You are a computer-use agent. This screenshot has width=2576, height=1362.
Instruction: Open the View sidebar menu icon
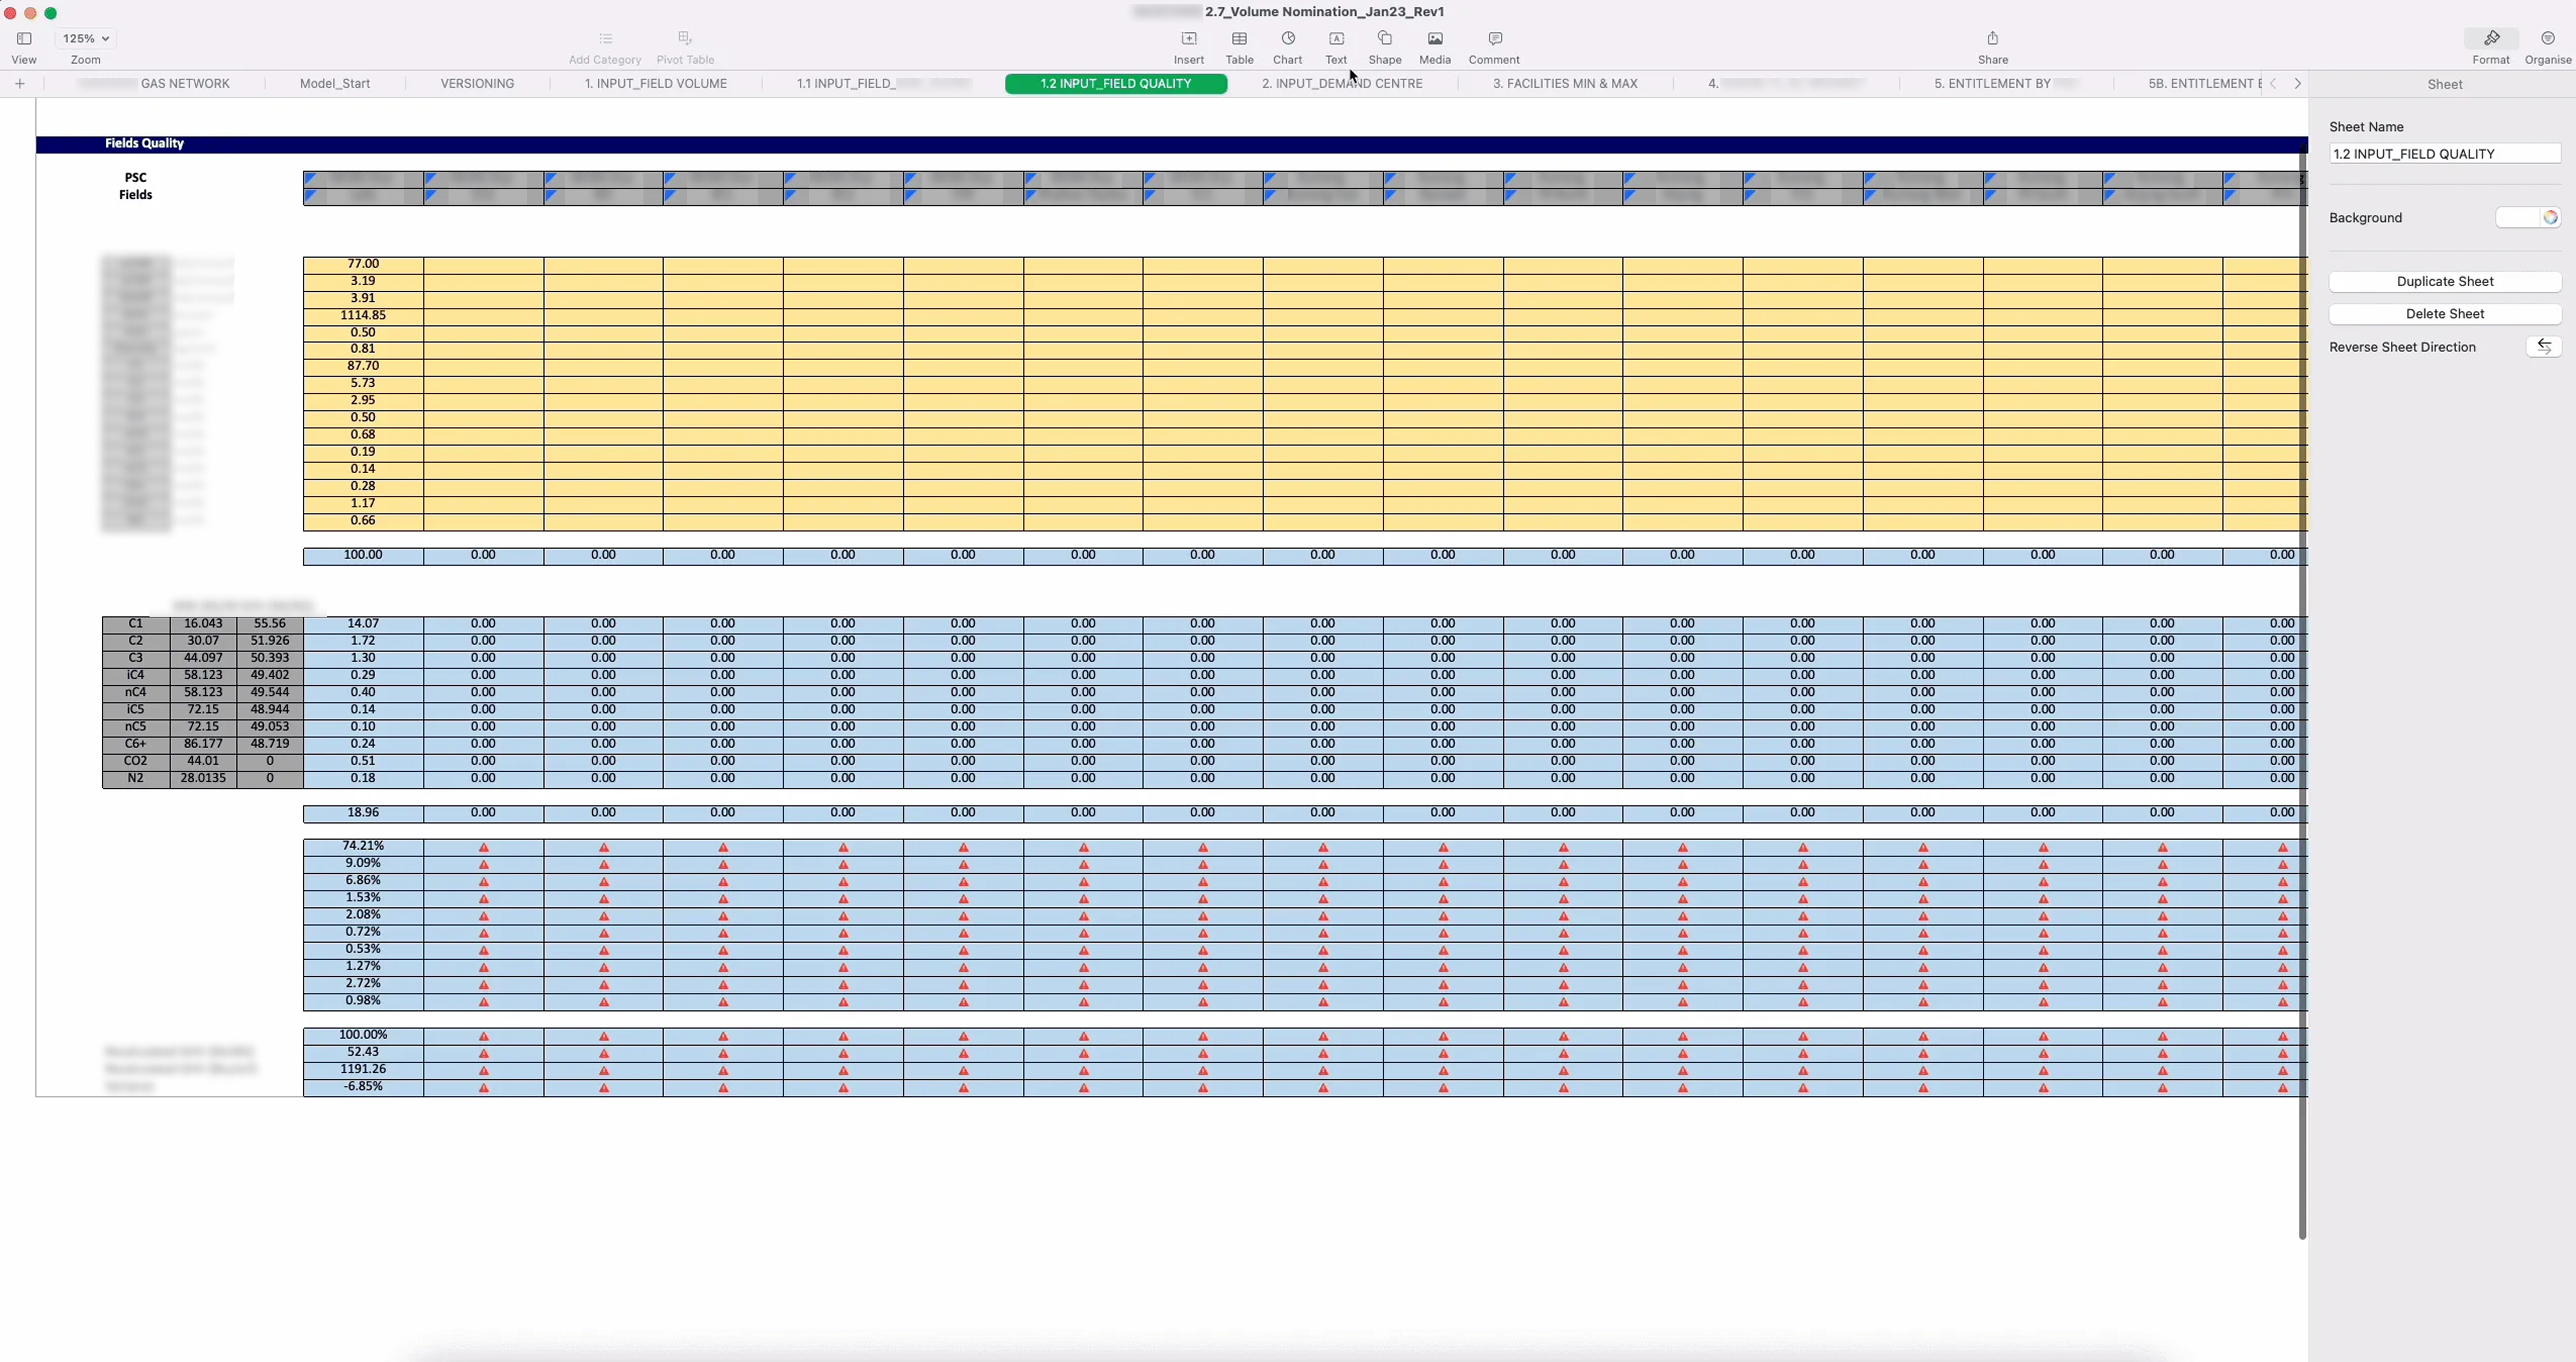pos(24,39)
